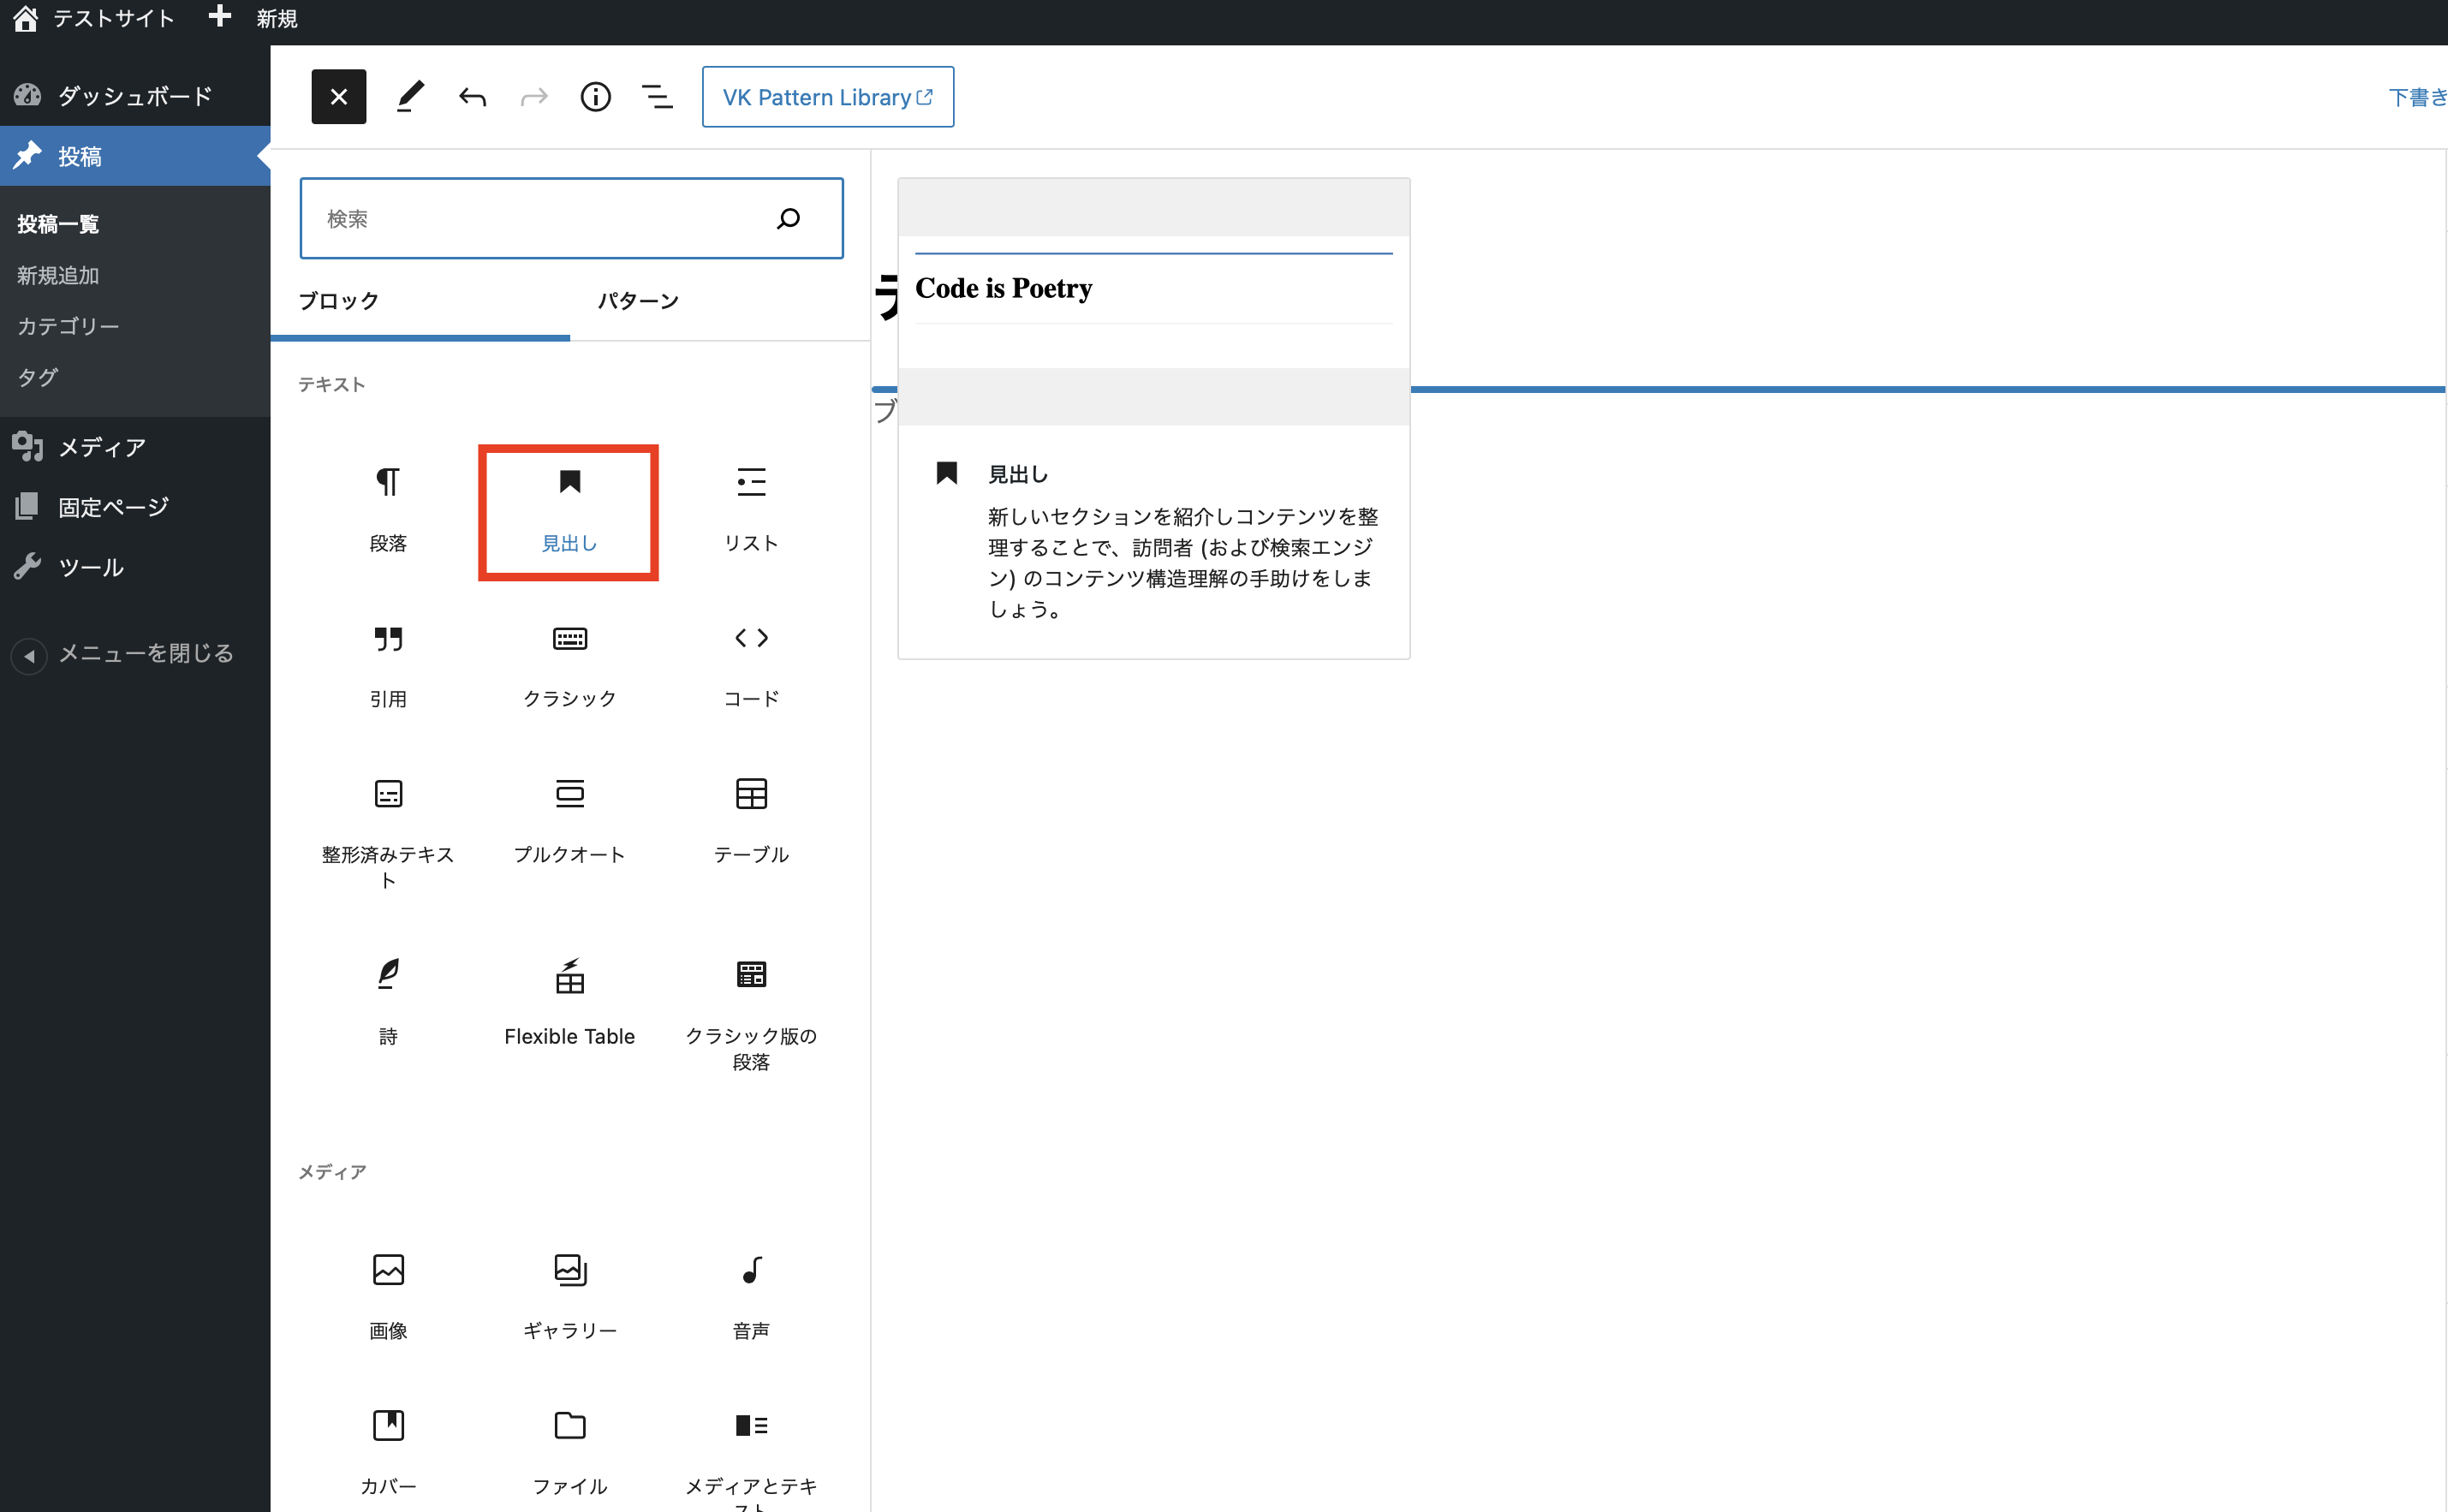Add the ギャラリー gallery block
The width and height of the screenshot is (2448, 1512).
pos(569,1295)
